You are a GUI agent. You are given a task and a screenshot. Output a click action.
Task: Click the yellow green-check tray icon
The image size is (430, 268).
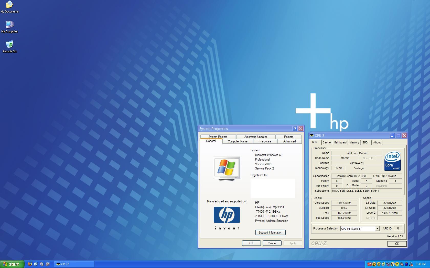(397, 264)
